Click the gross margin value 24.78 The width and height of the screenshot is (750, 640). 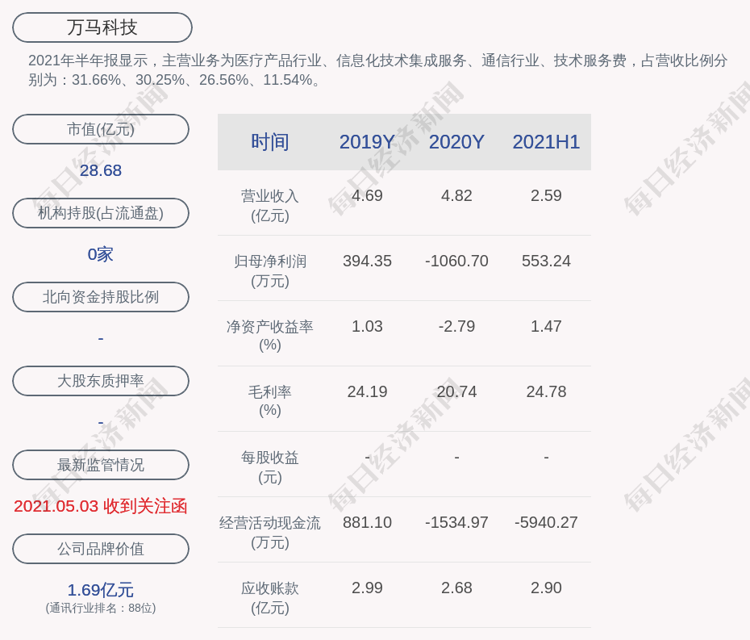pos(546,392)
